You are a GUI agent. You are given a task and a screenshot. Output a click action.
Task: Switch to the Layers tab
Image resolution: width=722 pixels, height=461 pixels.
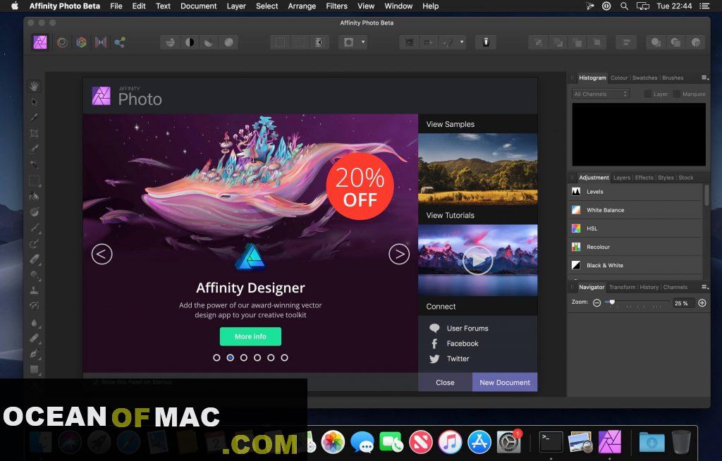tap(622, 178)
